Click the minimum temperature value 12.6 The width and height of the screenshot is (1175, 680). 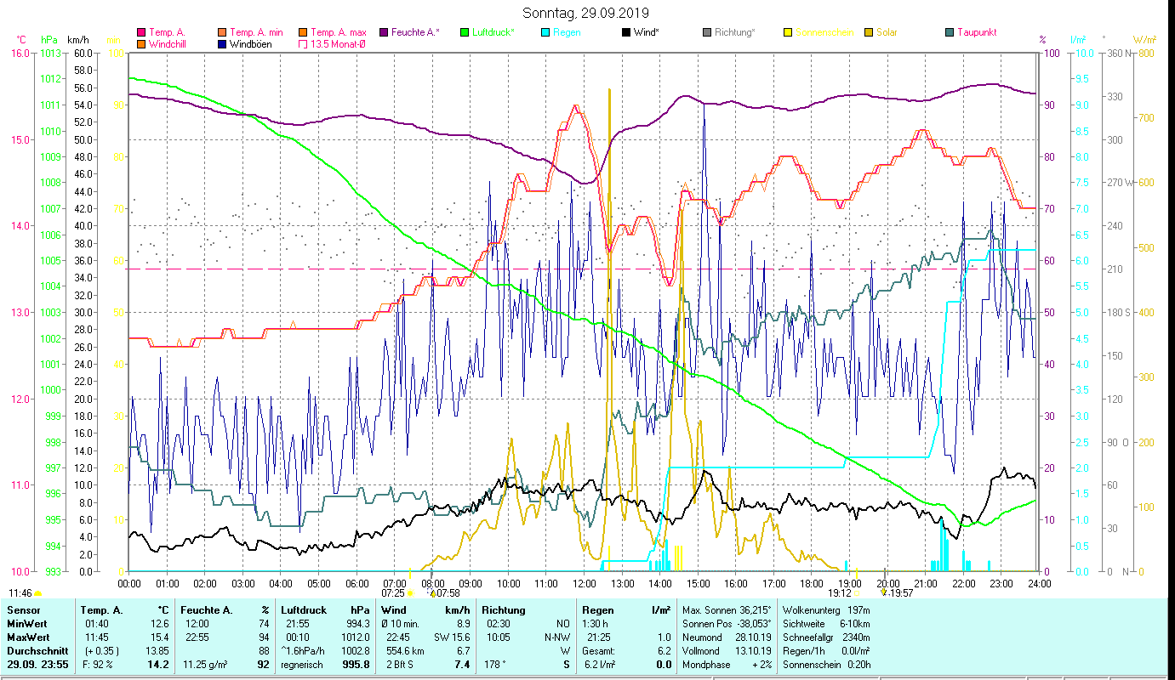[x=159, y=626]
